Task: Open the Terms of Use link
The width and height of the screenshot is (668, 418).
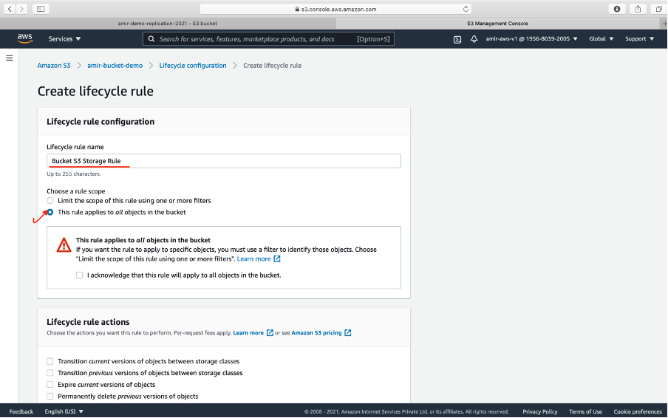Action: (585, 411)
